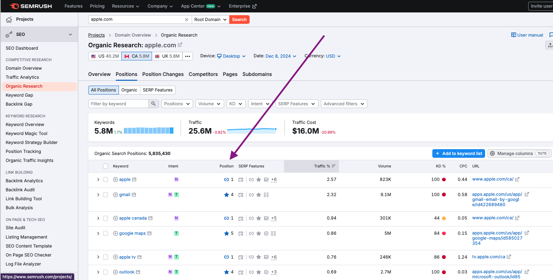Check the apple keyword row checkbox

(x=105, y=180)
